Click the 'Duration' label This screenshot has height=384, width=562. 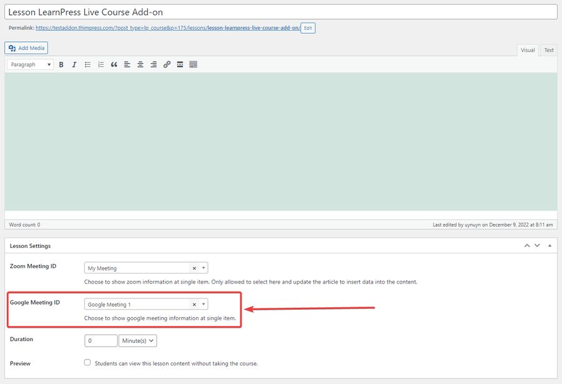(21, 339)
